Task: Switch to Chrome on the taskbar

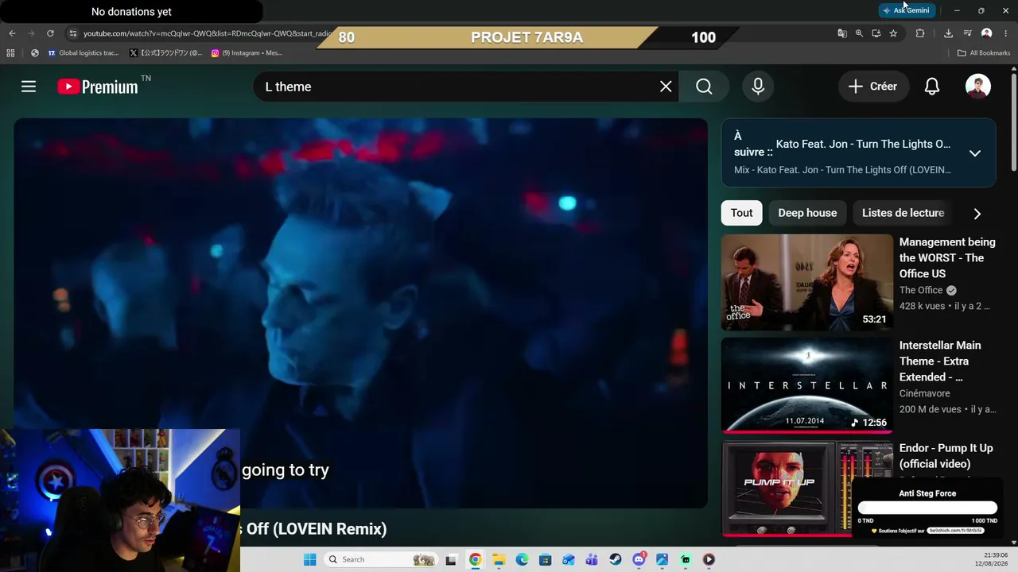Action: (x=475, y=559)
